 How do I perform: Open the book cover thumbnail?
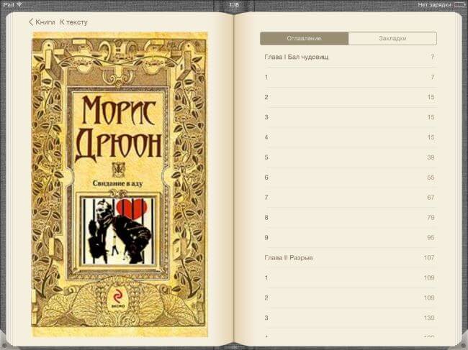coord(120,184)
